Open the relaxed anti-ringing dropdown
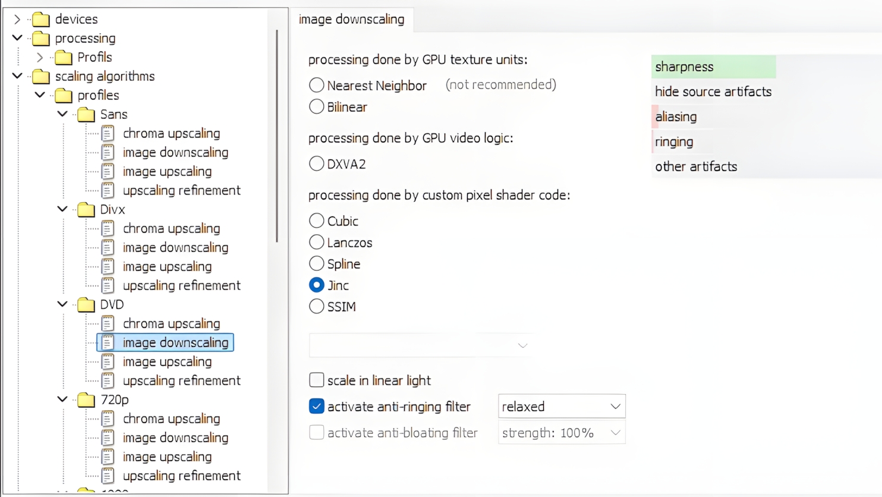This screenshot has height=497, width=882. click(561, 407)
